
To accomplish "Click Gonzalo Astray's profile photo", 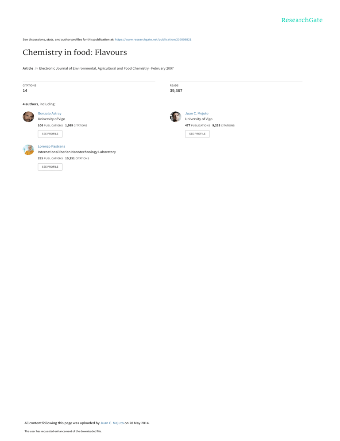I will pyautogui.click(x=28, y=117).
